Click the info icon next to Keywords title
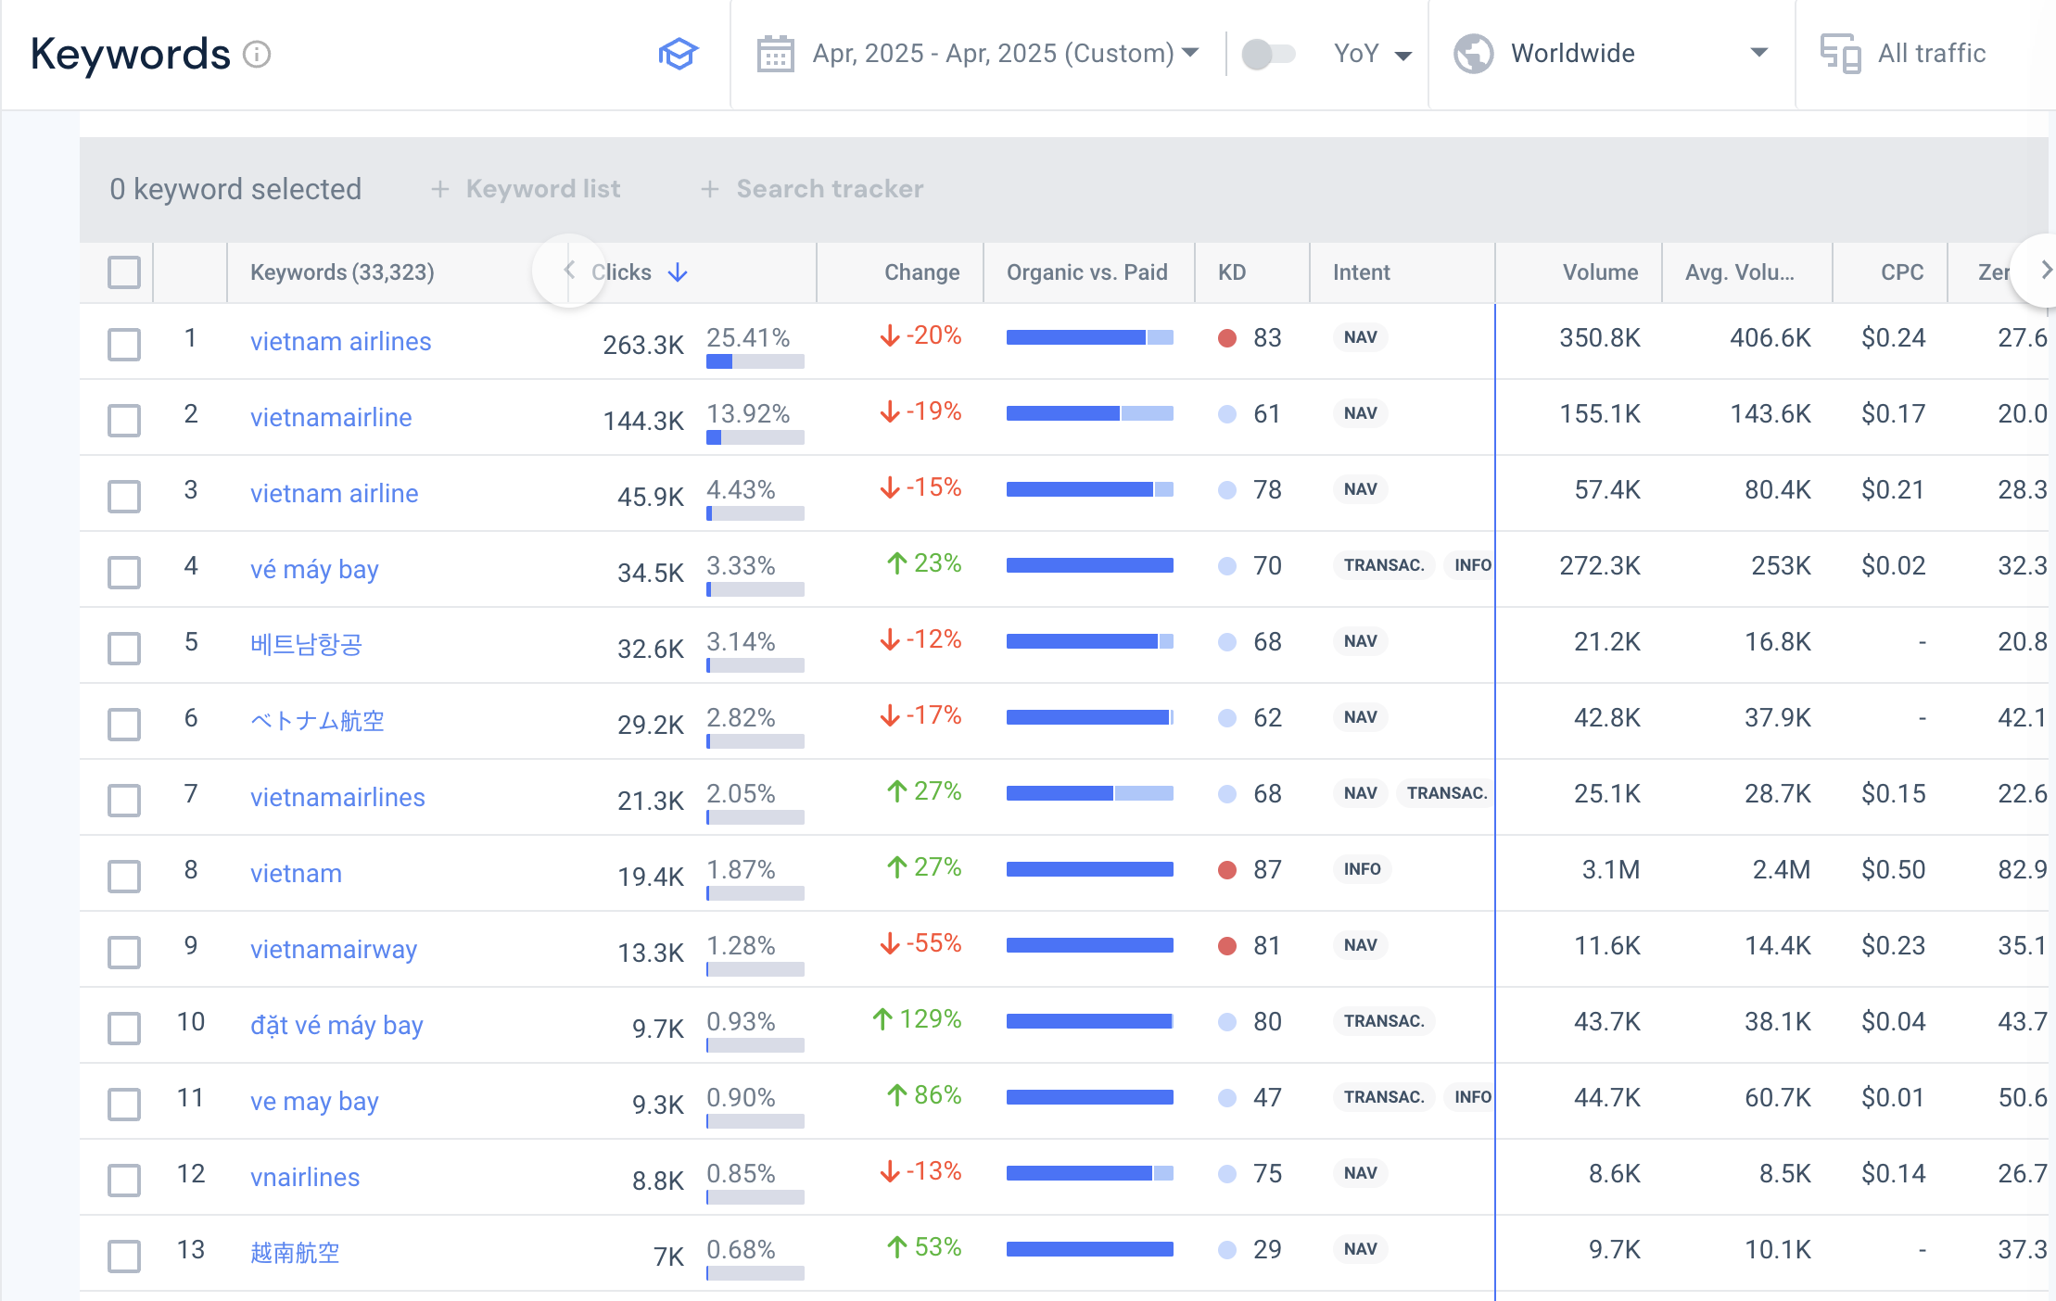The height and width of the screenshot is (1301, 2056). 257,55
